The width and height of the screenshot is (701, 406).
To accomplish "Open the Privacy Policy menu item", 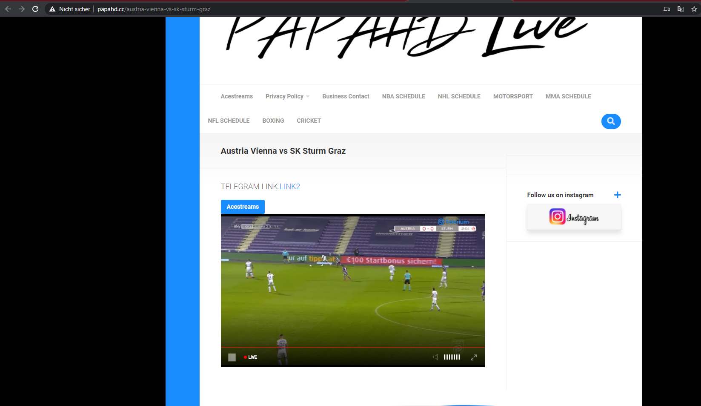I will point(284,96).
